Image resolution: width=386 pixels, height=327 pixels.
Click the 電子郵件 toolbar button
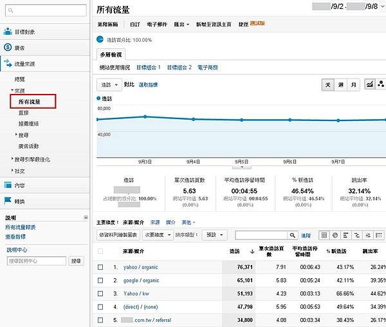pos(157,24)
